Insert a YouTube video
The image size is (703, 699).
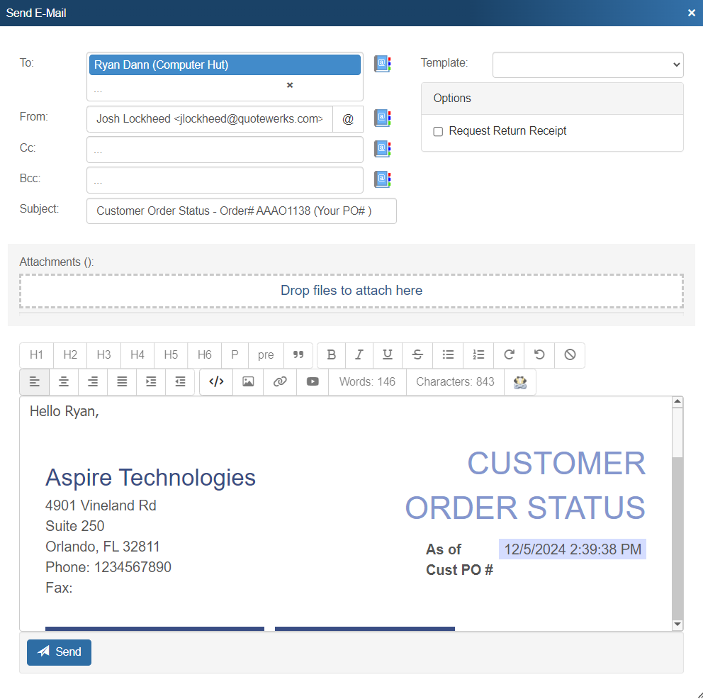coord(313,381)
